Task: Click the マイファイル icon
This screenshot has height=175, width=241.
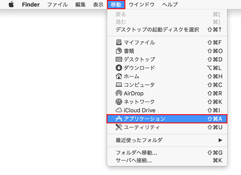Action: [x=119, y=42]
